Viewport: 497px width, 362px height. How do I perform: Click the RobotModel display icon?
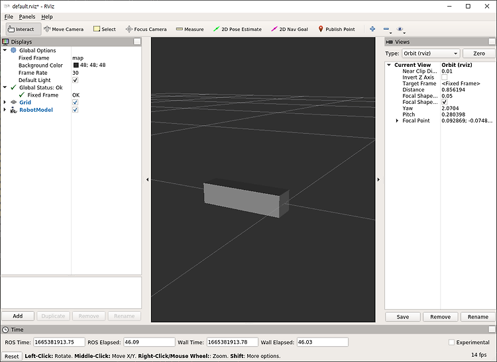click(13, 110)
